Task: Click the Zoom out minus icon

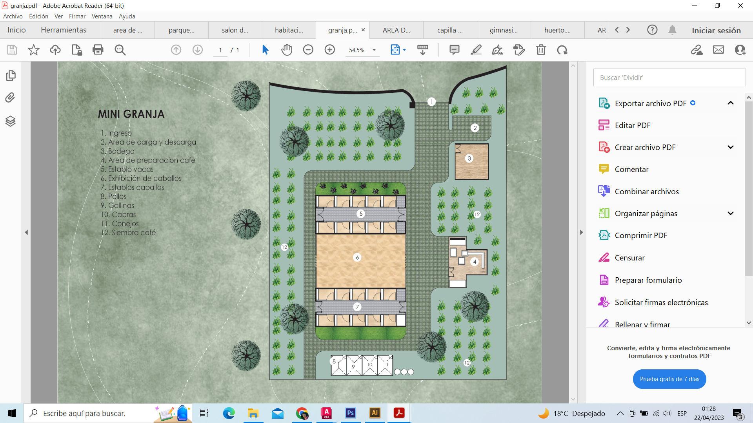Action: tap(308, 50)
